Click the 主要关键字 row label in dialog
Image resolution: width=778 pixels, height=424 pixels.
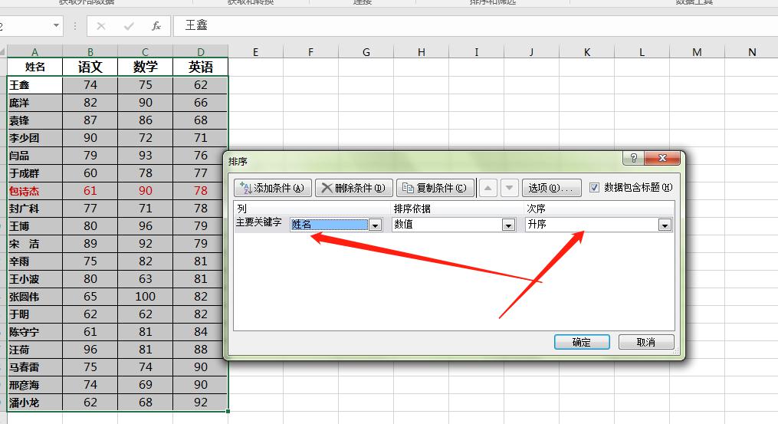258,222
